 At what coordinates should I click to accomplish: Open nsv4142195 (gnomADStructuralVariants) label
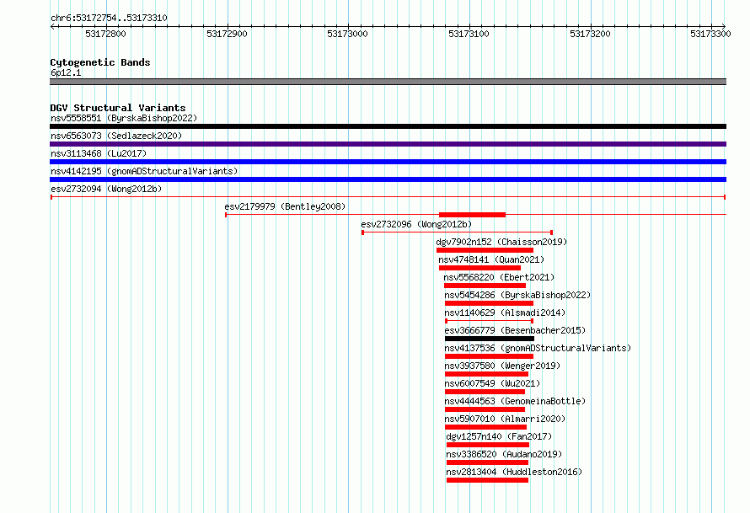tap(144, 171)
